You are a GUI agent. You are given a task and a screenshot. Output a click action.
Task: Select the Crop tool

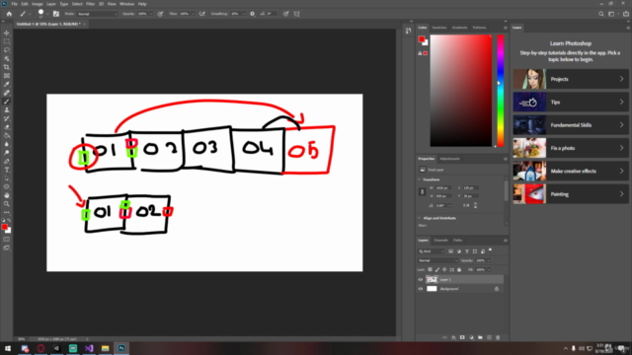tap(7, 67)
